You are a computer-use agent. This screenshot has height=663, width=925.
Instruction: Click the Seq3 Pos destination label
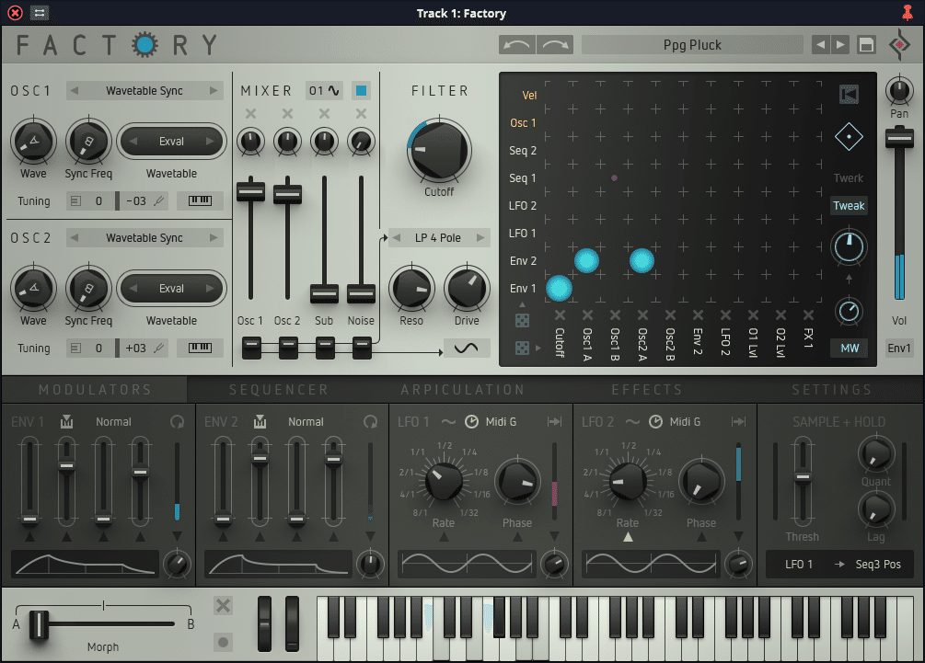pos(878,564)
